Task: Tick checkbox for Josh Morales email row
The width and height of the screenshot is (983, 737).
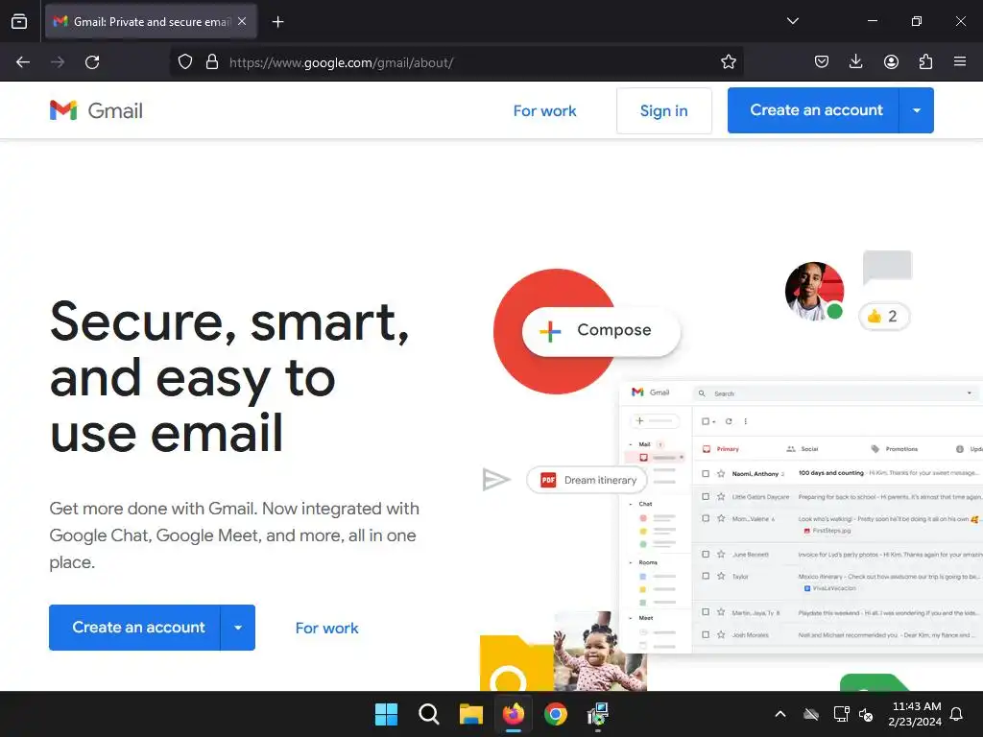Action: tap(706, 635)
